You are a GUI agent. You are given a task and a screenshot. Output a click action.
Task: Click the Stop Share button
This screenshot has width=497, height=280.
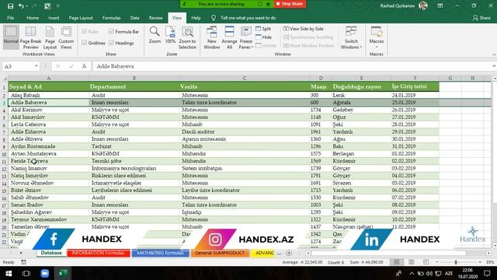coord(290,4)
